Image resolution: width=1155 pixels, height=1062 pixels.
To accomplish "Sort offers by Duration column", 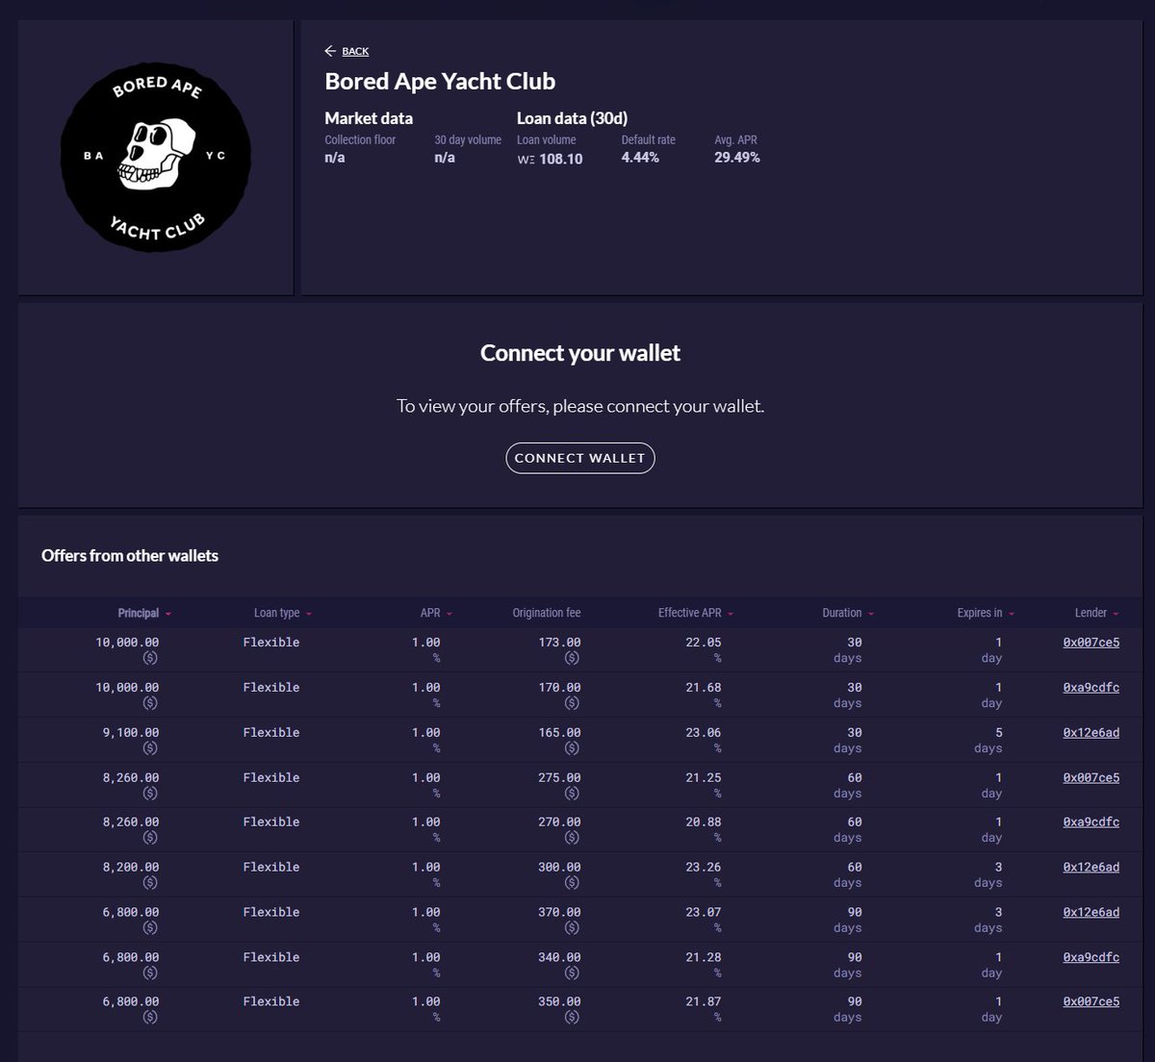I will coord(848,613).
